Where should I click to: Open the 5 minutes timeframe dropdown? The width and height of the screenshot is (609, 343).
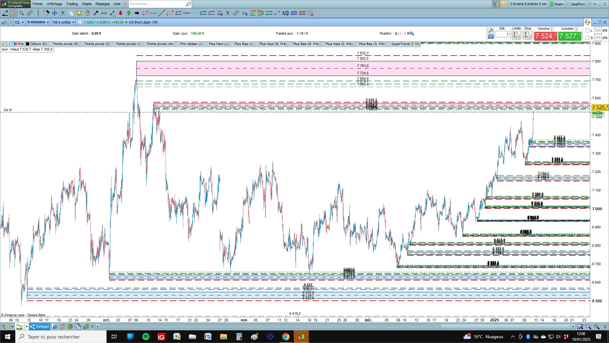pyautogui.click(x=38, y=22)
